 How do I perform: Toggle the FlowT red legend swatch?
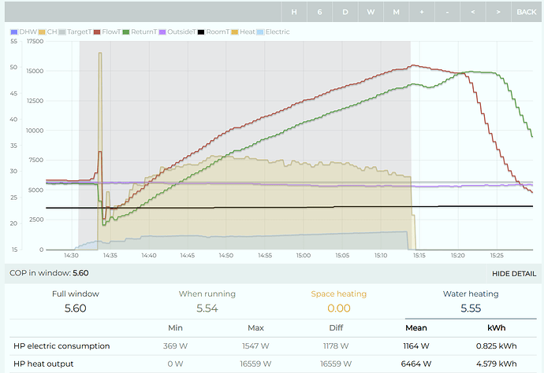97,31
